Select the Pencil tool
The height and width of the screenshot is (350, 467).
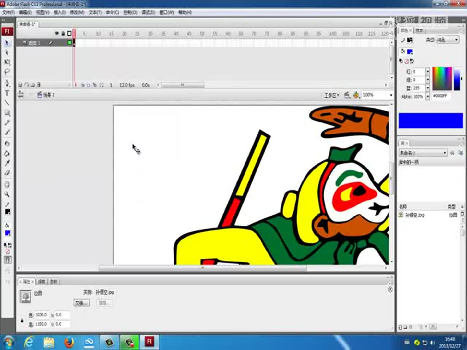(x=7, y=122)
